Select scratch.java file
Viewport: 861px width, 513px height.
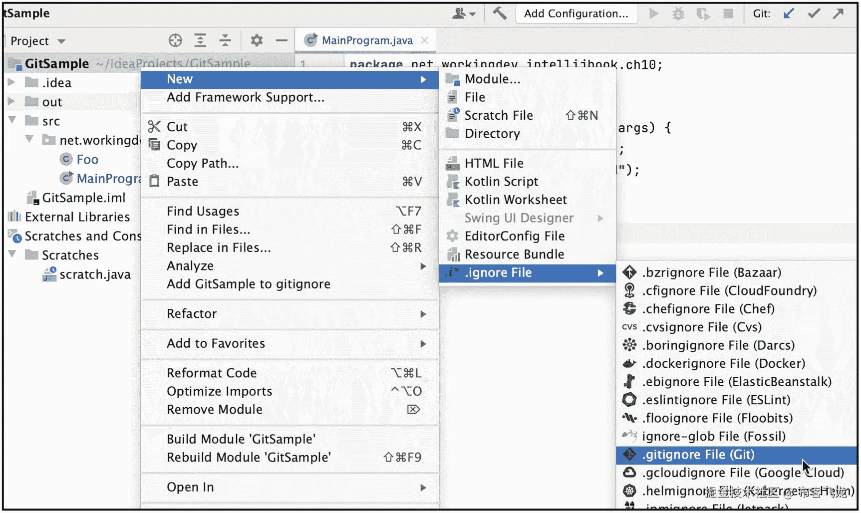(x=87, y=274)
